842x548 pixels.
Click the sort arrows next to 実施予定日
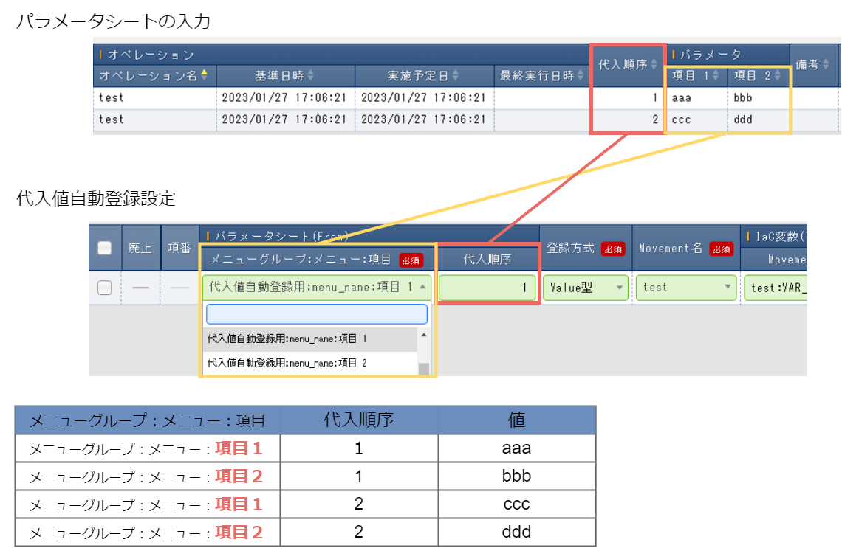click(455, 75)
